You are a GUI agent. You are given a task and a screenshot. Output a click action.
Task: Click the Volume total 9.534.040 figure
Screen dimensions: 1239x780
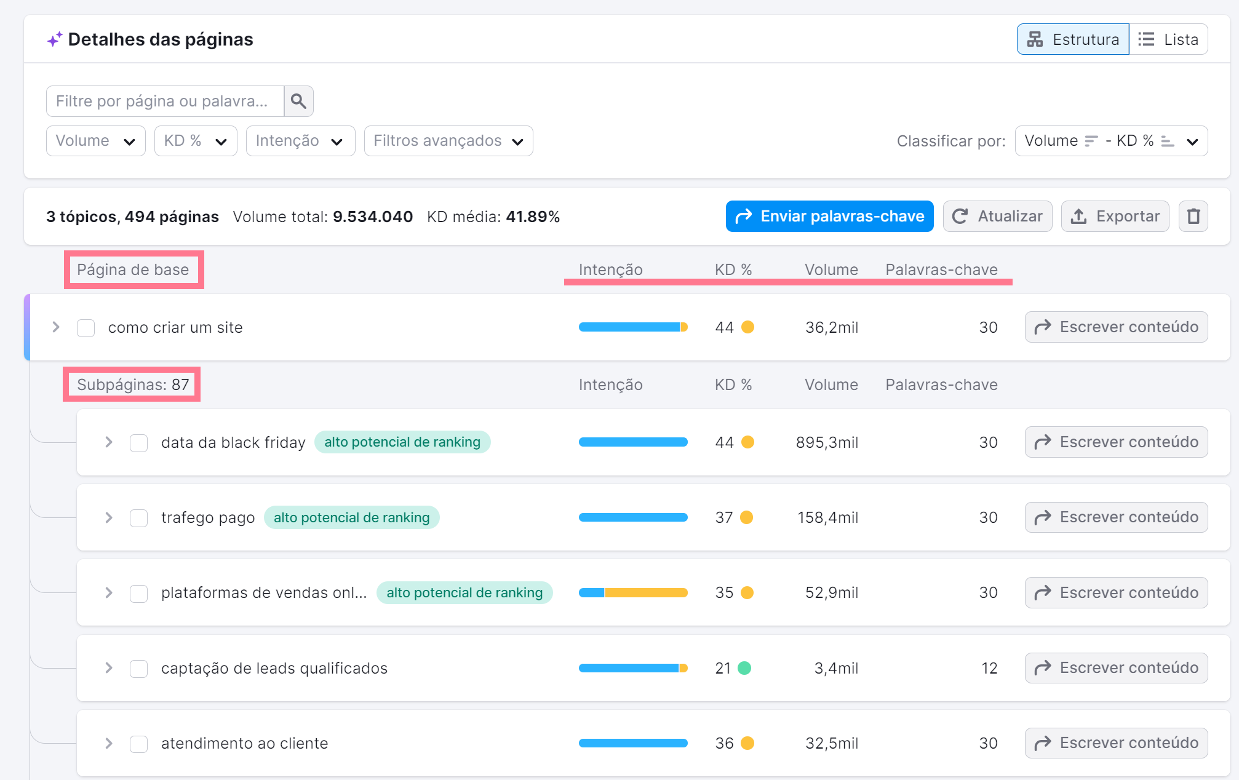pyautogui.click(x=373, y=217)
